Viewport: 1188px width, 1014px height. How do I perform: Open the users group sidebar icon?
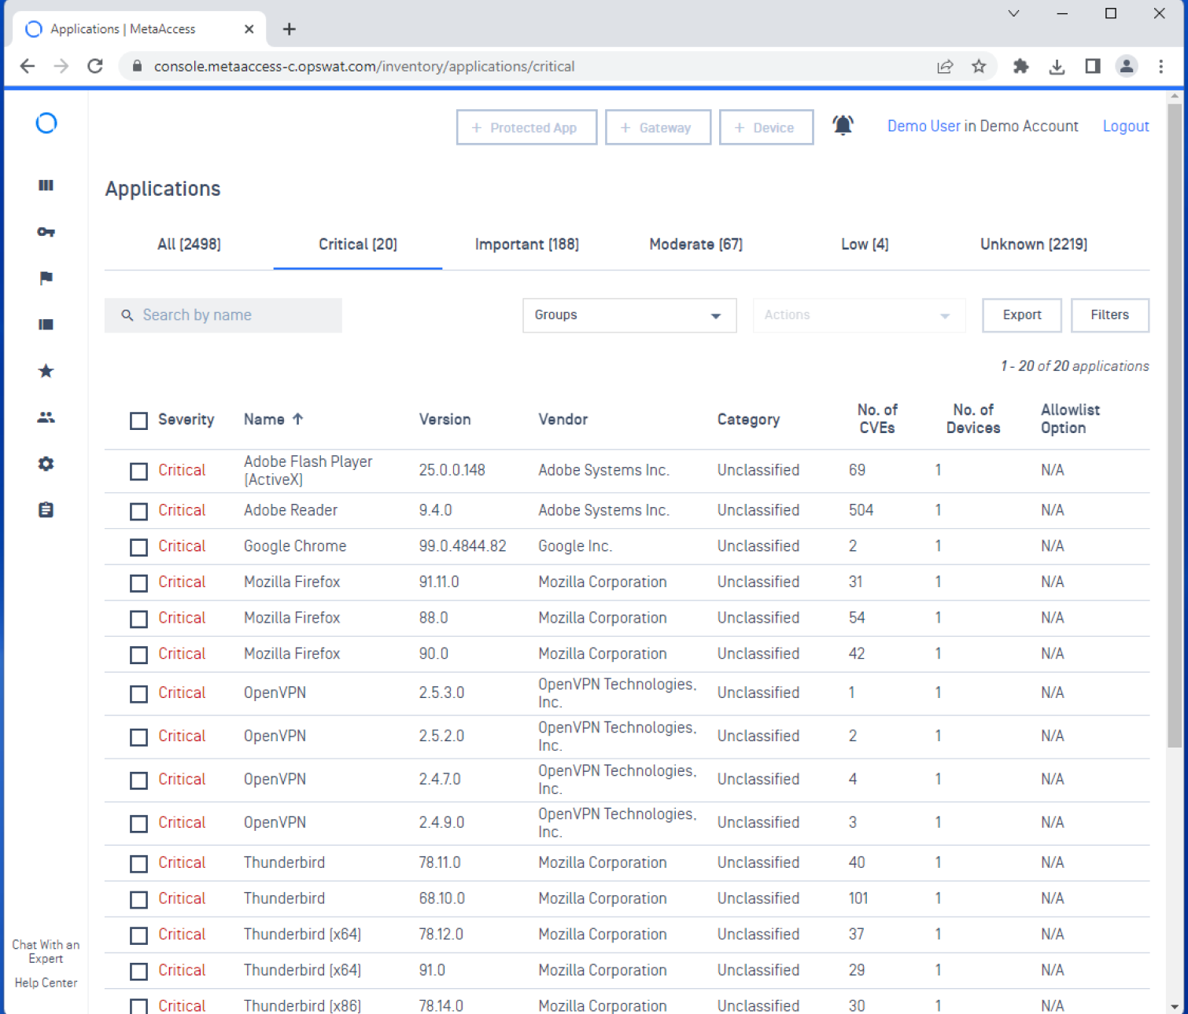[46, 417]
